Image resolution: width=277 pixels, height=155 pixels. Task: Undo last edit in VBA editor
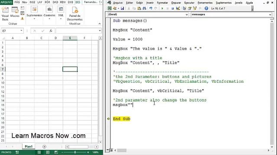tap(151, 8)
